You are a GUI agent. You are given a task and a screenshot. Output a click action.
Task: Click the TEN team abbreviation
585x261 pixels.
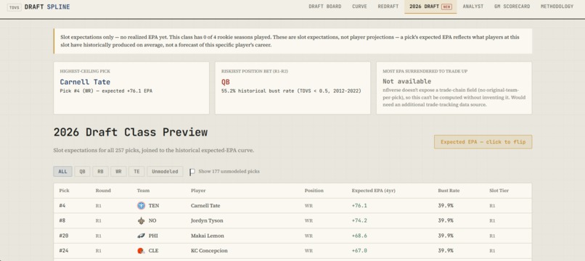point(154,206)
